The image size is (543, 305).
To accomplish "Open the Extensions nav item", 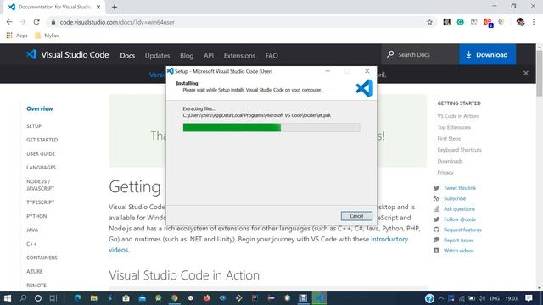I will click(x=239, y=56).
